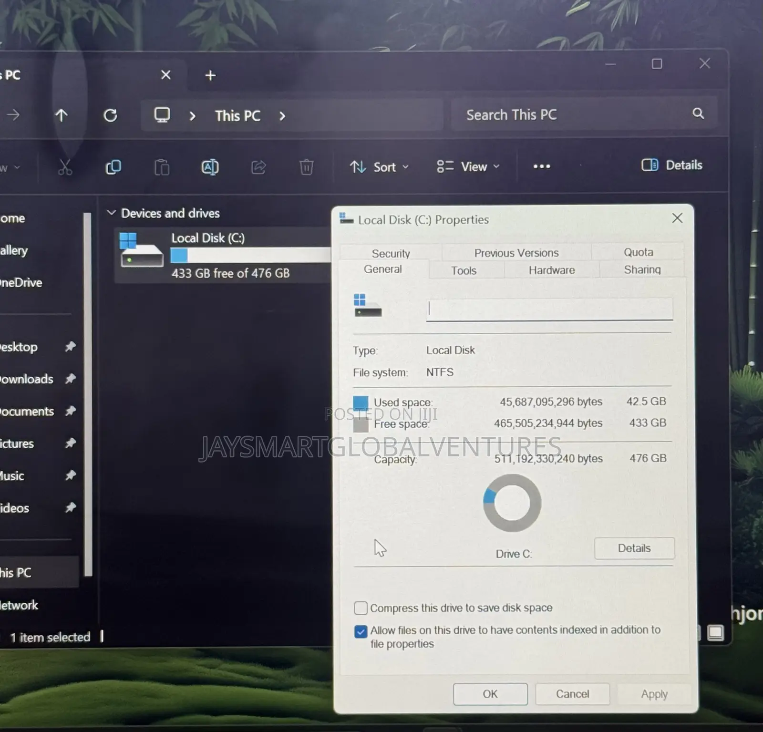763x732 pixels.
Task: Click the OK button
Action: [490, 694]
